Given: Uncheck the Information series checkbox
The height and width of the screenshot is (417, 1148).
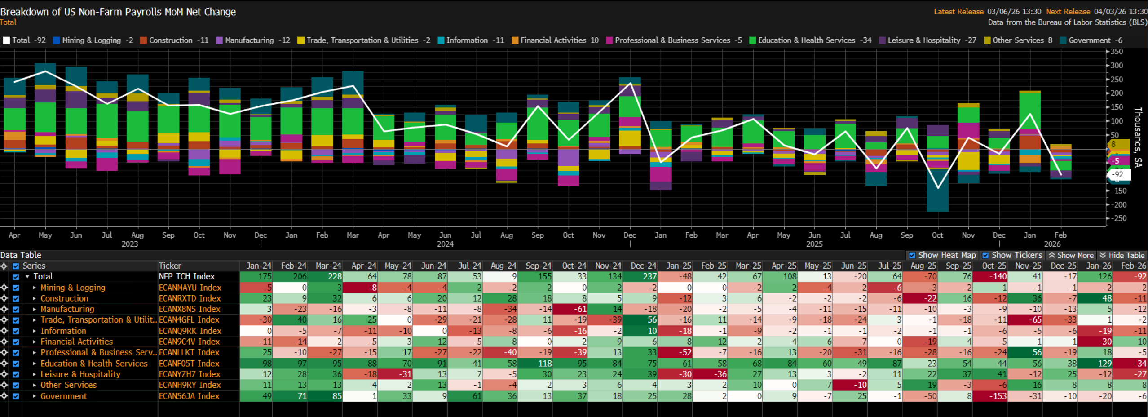Looking at the screenshot, I should (x=16, y=331).
